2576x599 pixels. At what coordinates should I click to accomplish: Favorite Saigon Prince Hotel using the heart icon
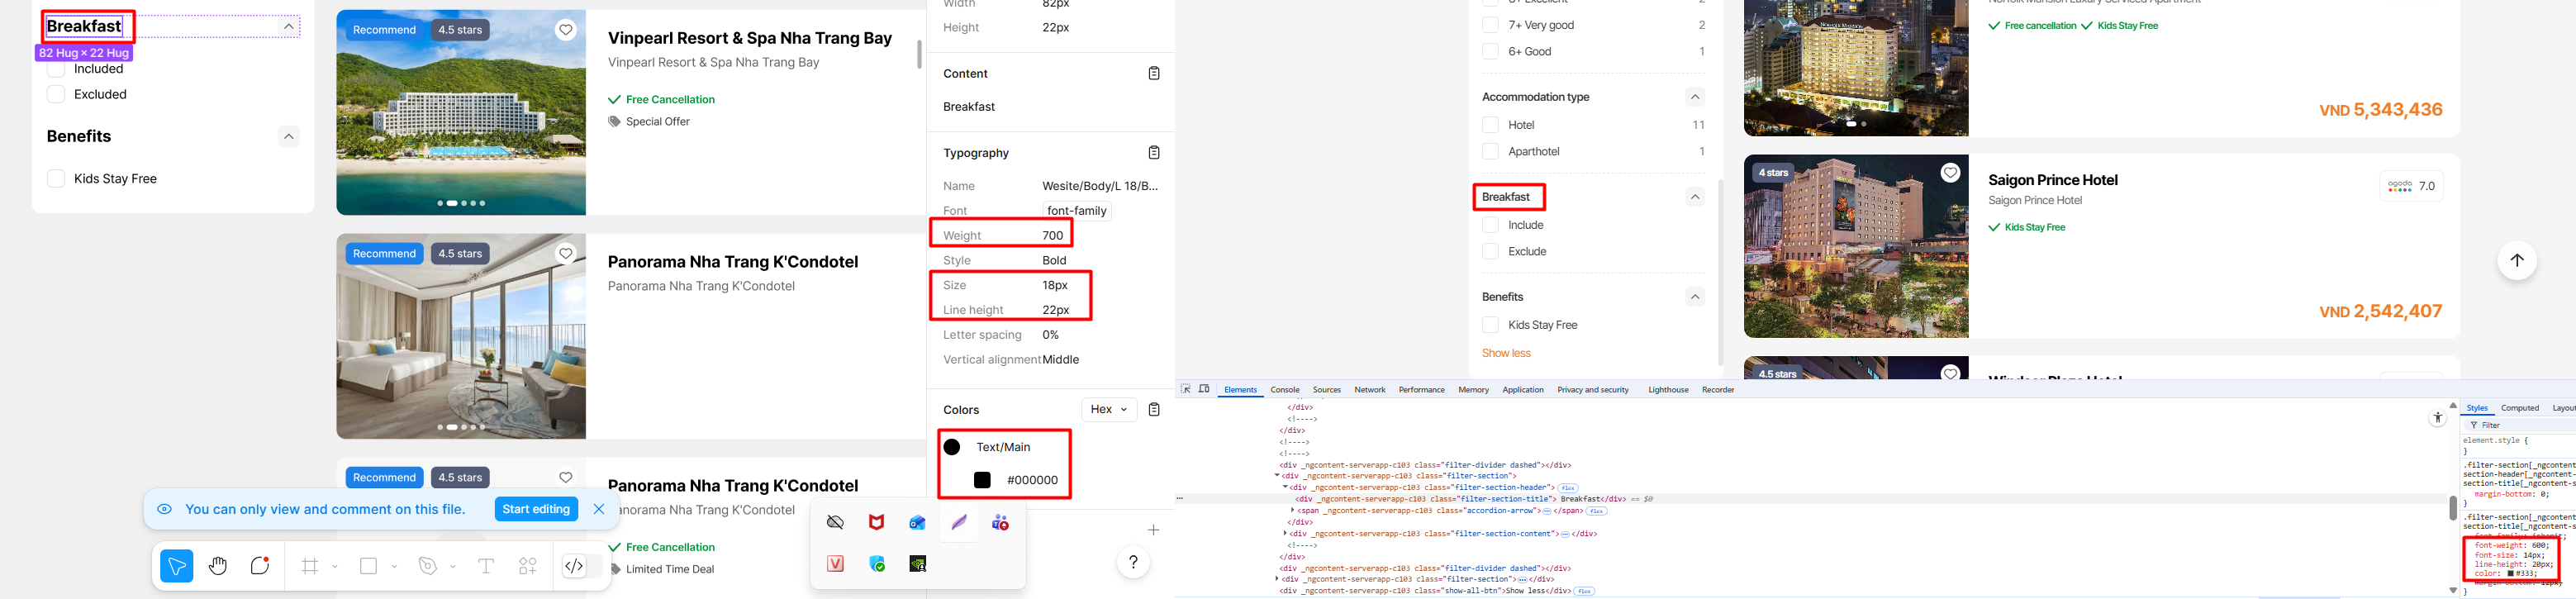[x=1950, y=173]
